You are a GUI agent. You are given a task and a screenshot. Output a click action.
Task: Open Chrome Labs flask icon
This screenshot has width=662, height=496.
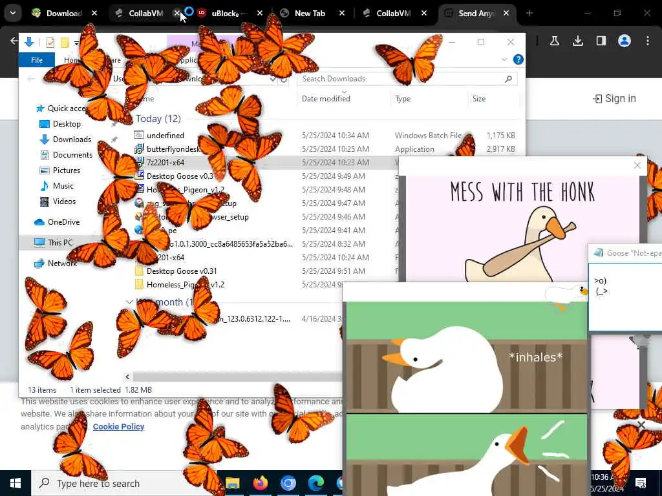click(554, 41)
